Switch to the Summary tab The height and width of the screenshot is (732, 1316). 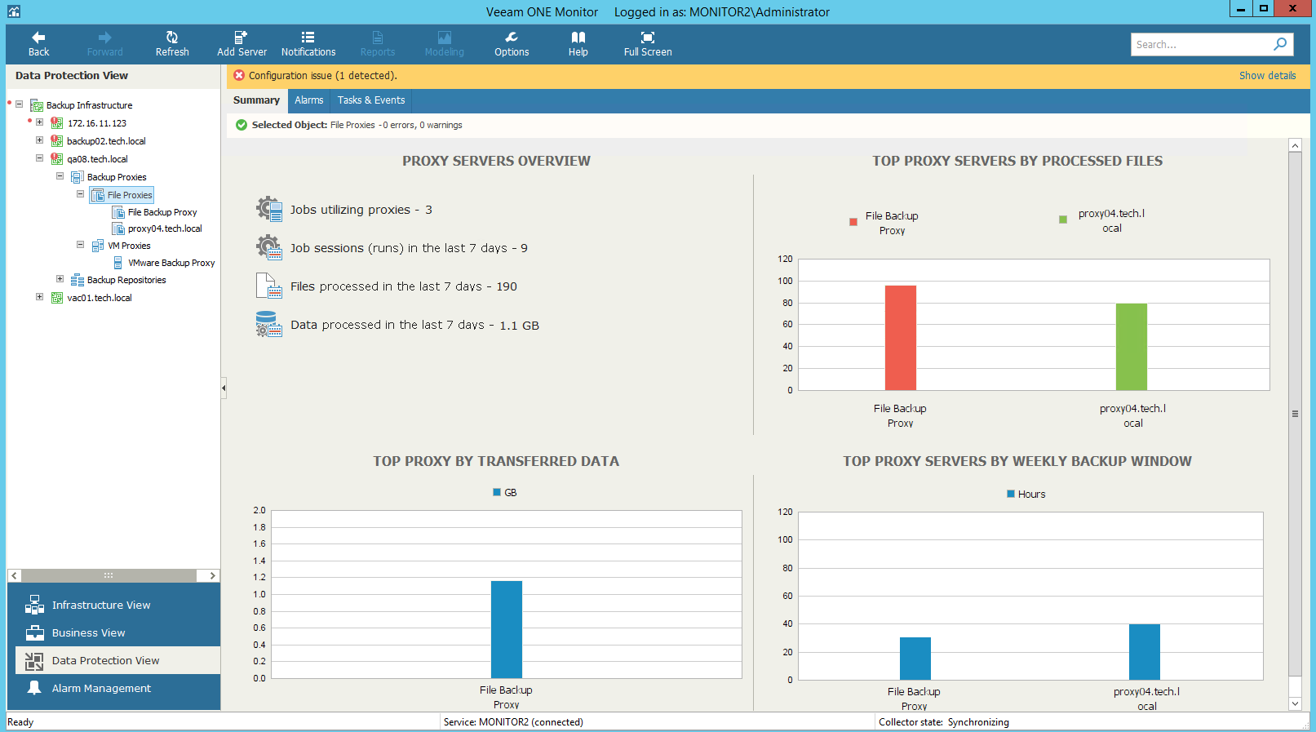(x=256, y=100)
